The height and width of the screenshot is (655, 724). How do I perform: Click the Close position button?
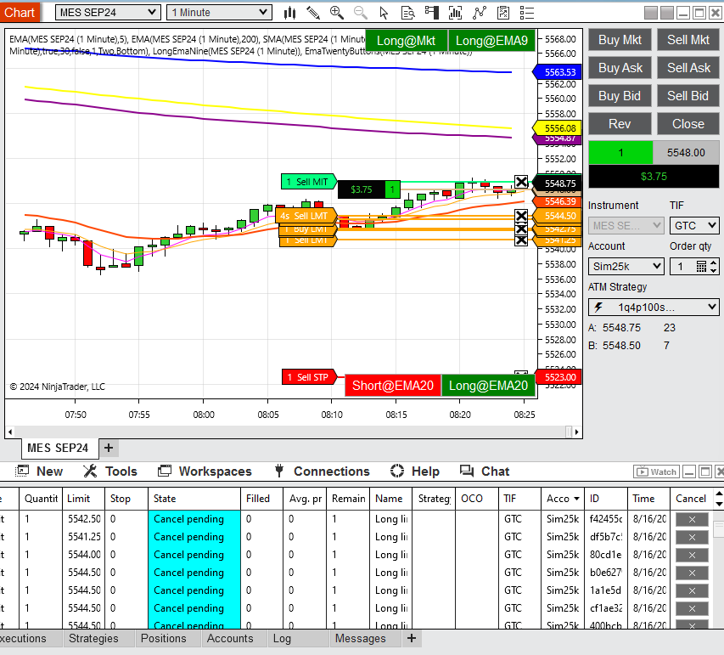tap(688, 124)
